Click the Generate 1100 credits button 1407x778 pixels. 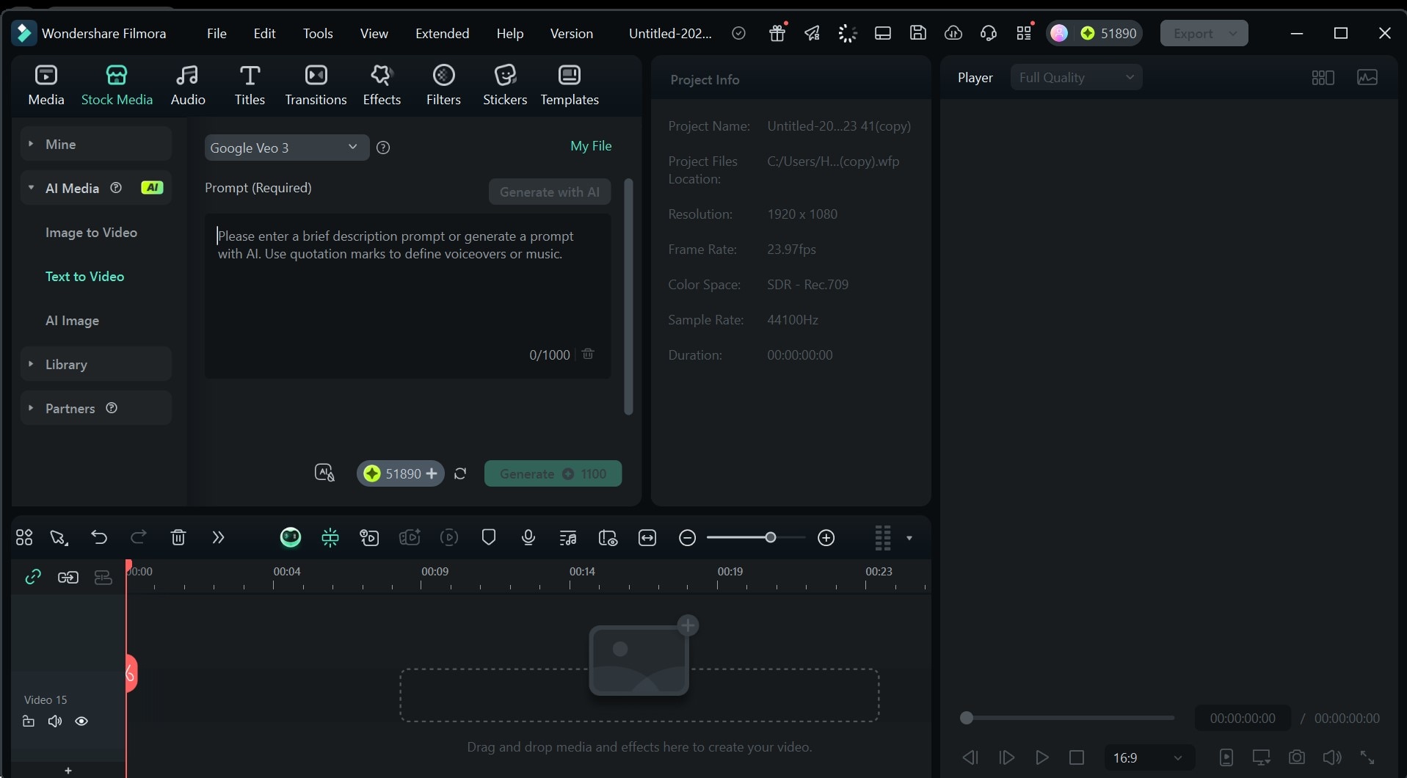click(553, 473)
